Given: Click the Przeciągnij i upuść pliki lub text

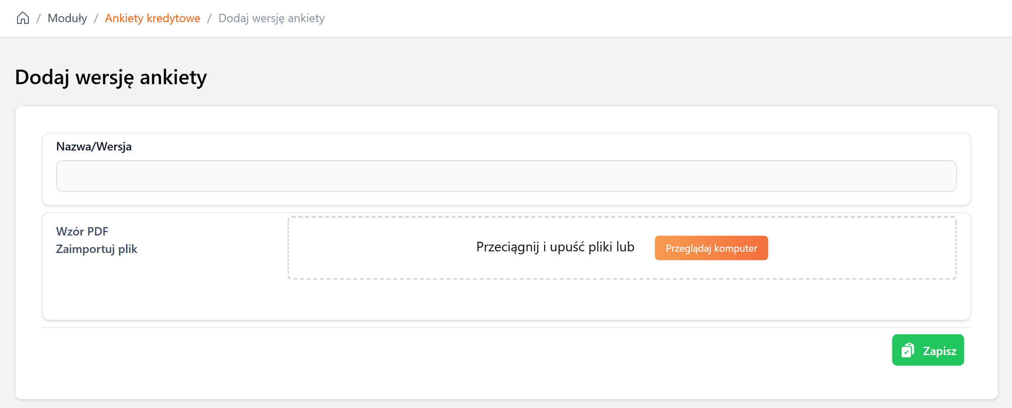Looking at the screenshot, I should (x=555, y=247).
